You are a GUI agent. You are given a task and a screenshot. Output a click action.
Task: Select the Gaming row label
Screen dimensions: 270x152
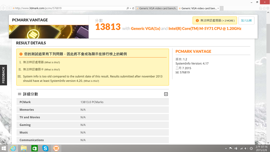pyautogui.click(x=25, y=125)
